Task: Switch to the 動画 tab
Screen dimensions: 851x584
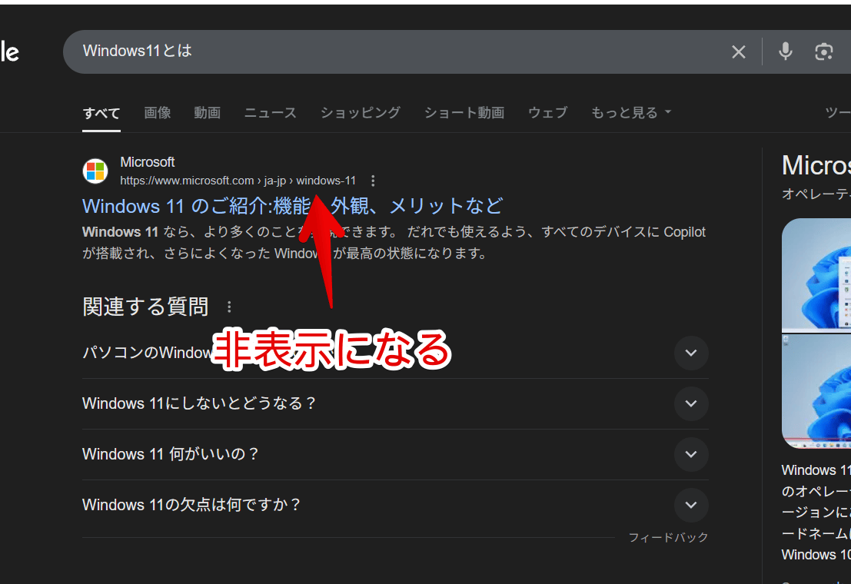Action: tap(208, 113)
